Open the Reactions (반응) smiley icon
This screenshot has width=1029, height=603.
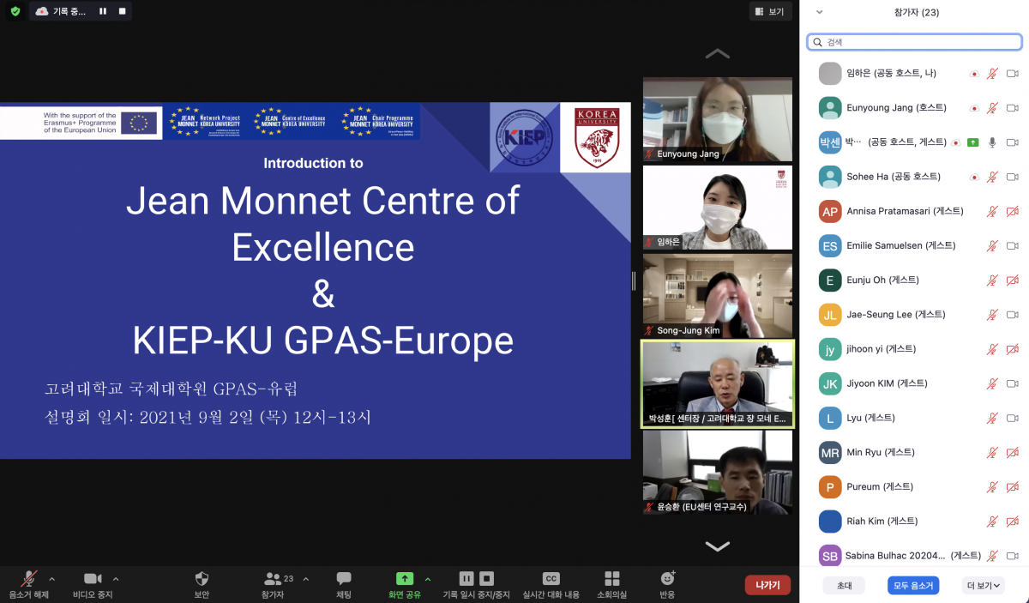point(667,579)
